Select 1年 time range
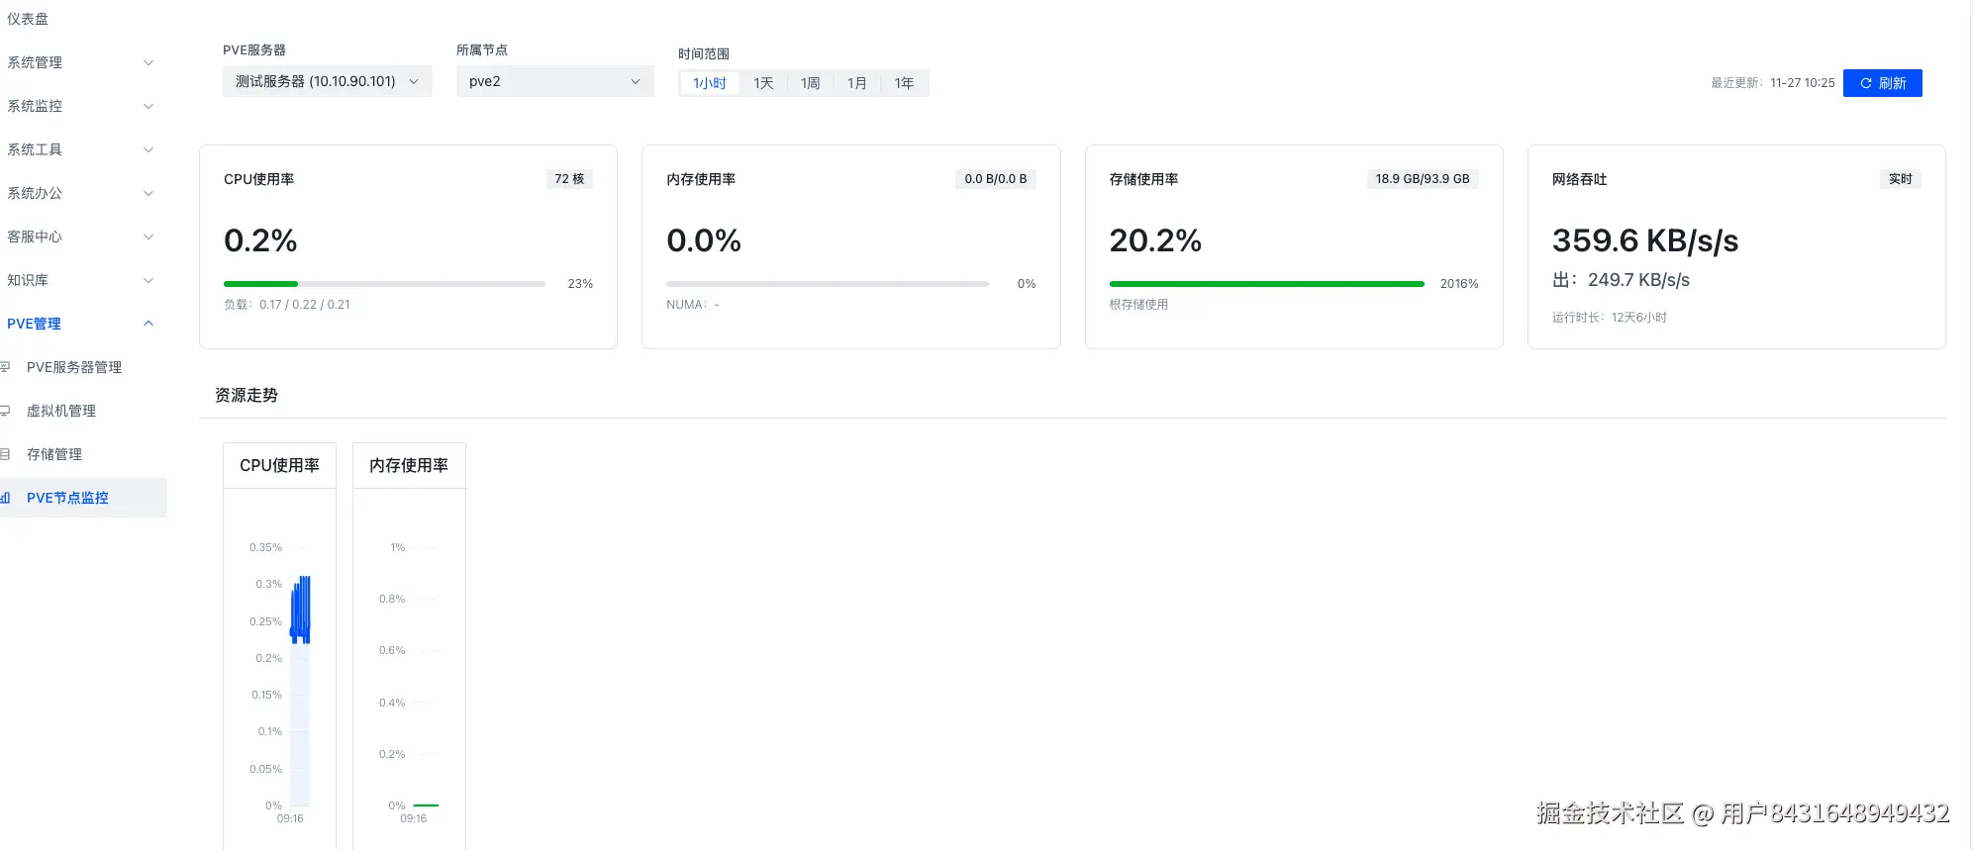The height and width of the screenshot is (850, 1973). point(904,83)
